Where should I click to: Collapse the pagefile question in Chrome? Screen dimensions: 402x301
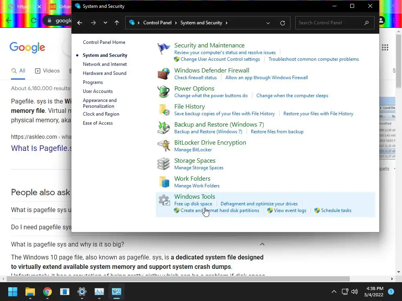(262, 244)
